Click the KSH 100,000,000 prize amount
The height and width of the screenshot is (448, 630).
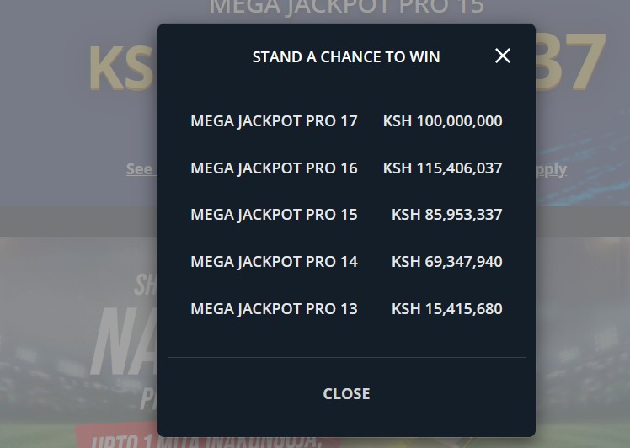click(x=442, y=121)
